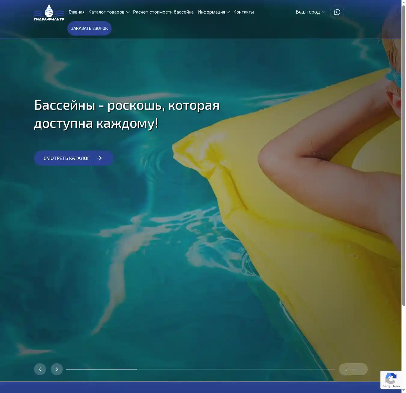This screenshot has width=406, height=393.
Task: Expand the Информация dropdown menu
Action: tap(214, 12)
